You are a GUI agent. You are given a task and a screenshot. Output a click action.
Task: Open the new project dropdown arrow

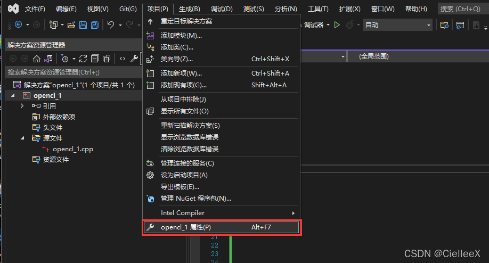tap(62, 25)
